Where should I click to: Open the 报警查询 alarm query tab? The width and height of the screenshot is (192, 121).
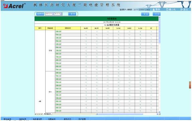click(x=52, y=119)
